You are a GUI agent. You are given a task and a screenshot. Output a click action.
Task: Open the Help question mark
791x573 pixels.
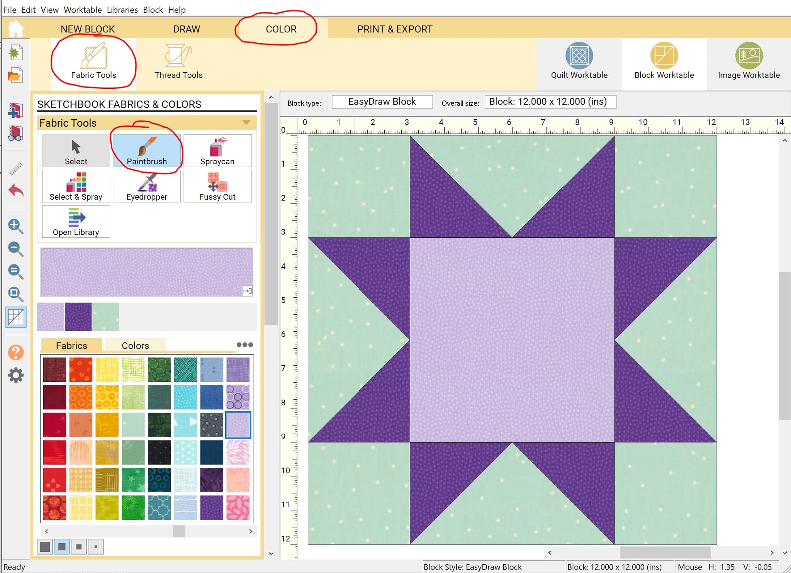click(x=16, y=352)
